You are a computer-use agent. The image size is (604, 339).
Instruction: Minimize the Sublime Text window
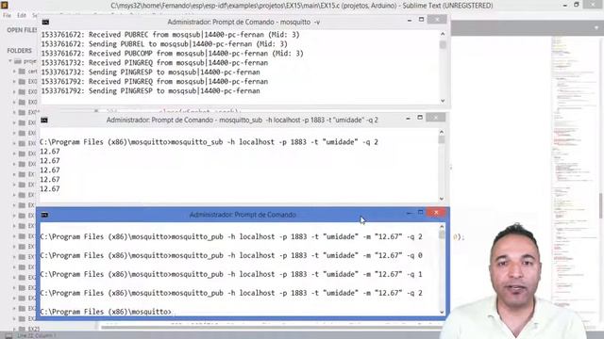tap(564, 6)
